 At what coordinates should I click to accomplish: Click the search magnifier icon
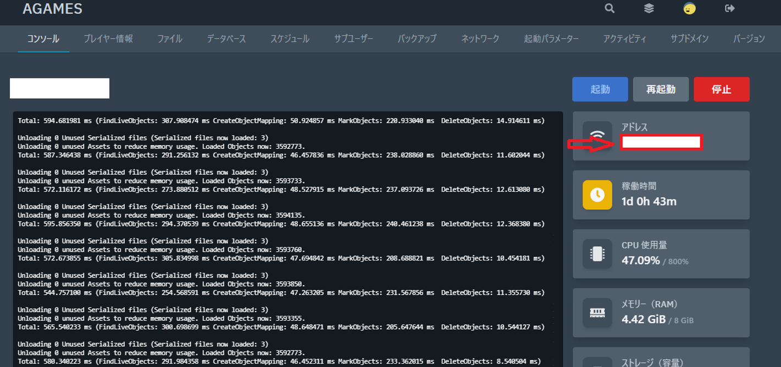pos(610,8)
